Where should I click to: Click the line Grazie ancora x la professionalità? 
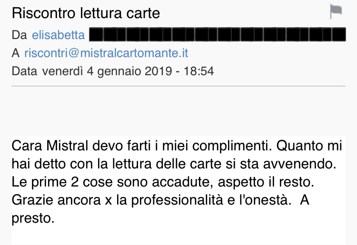pyautogui.click(x=160, y=200)
